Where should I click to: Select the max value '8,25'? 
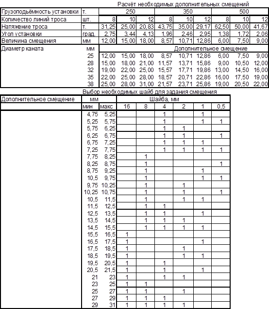click(x=110, y=157)
